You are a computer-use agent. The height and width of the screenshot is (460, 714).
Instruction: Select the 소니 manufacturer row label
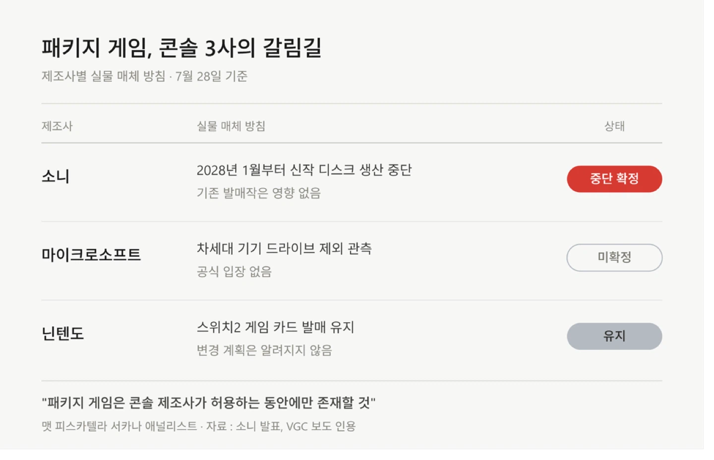click(x=56, y=176)
